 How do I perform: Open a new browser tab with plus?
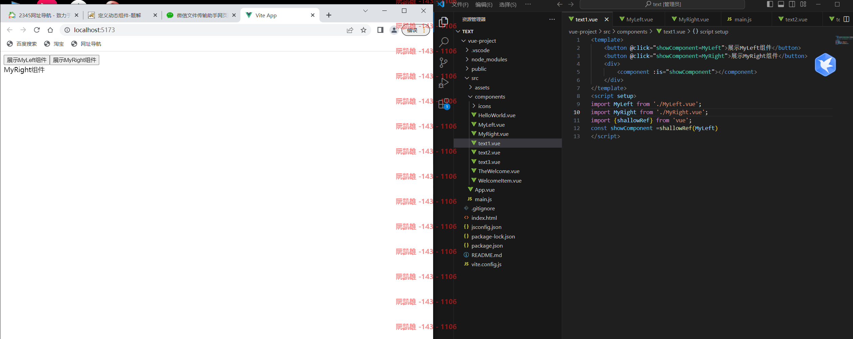coord(328,15)
